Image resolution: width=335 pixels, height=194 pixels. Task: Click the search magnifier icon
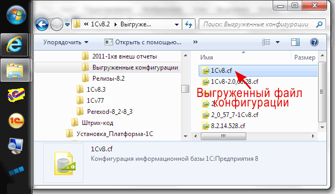tap(319, 24)
